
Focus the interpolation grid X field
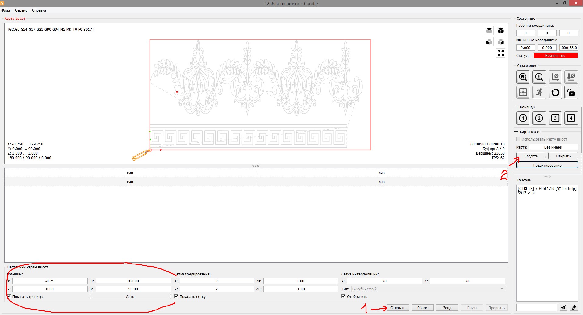(384, 281)
